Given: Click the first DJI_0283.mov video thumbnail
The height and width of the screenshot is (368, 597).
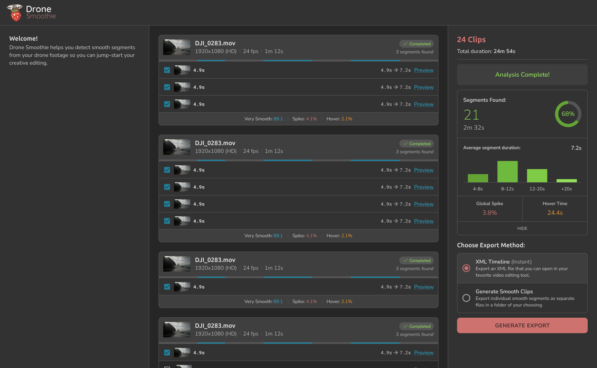Looking at the screenshot, I should [x=177, y=47].
